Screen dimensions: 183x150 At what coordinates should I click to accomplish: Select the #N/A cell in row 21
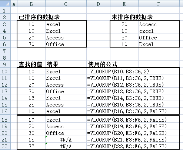(66, 140)
